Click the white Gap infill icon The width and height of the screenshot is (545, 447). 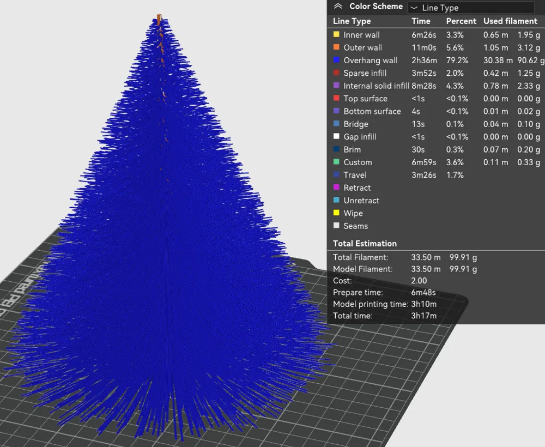pyautogui.click(x=336, y=137)
